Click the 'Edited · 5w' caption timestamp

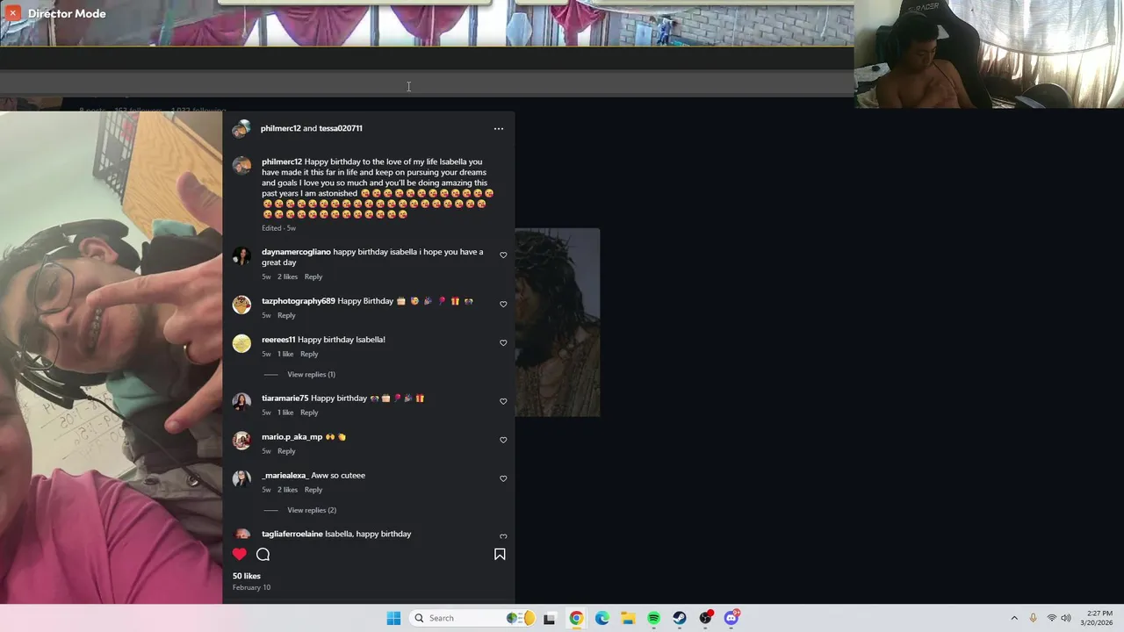coord(278,228)
